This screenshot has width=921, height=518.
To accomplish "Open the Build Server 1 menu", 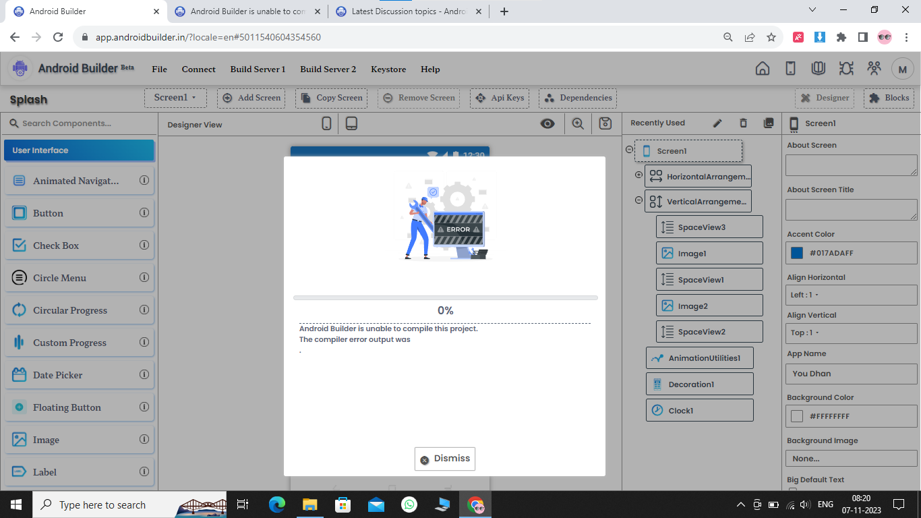I will pos(258,69).
